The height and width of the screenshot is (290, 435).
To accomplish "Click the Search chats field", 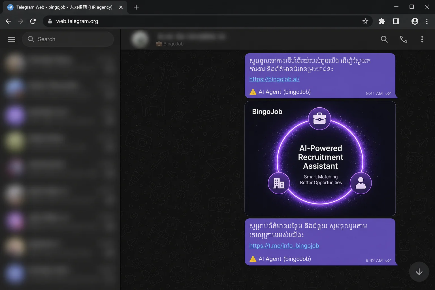I will coord(68,39).
